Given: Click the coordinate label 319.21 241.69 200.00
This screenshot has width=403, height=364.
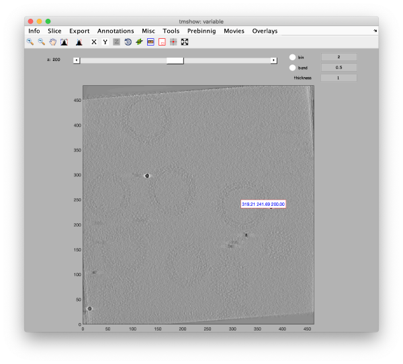Looking at the screenshot, I should coord(263,204).
